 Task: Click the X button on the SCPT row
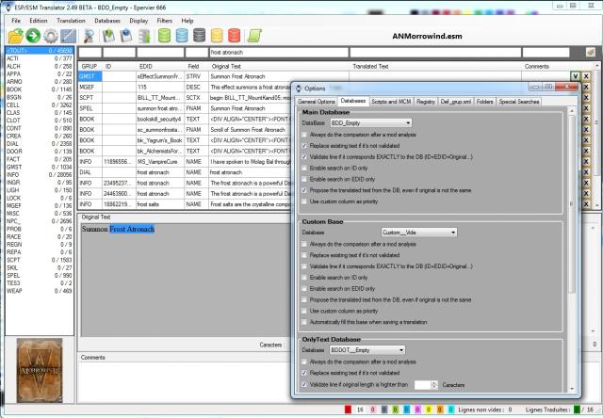tap(586, 98)
